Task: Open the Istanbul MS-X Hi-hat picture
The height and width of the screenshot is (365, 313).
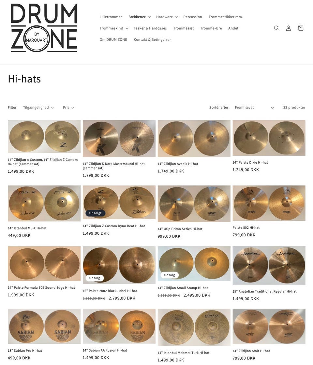Action: click(44, 203)
